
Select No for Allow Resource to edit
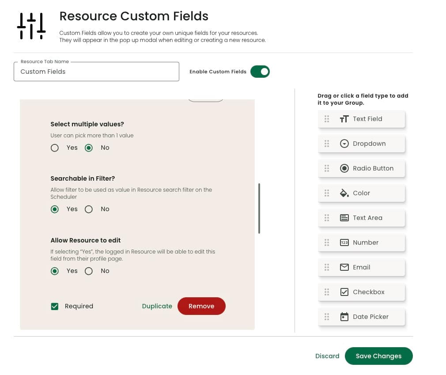click(x=89, y=271)
